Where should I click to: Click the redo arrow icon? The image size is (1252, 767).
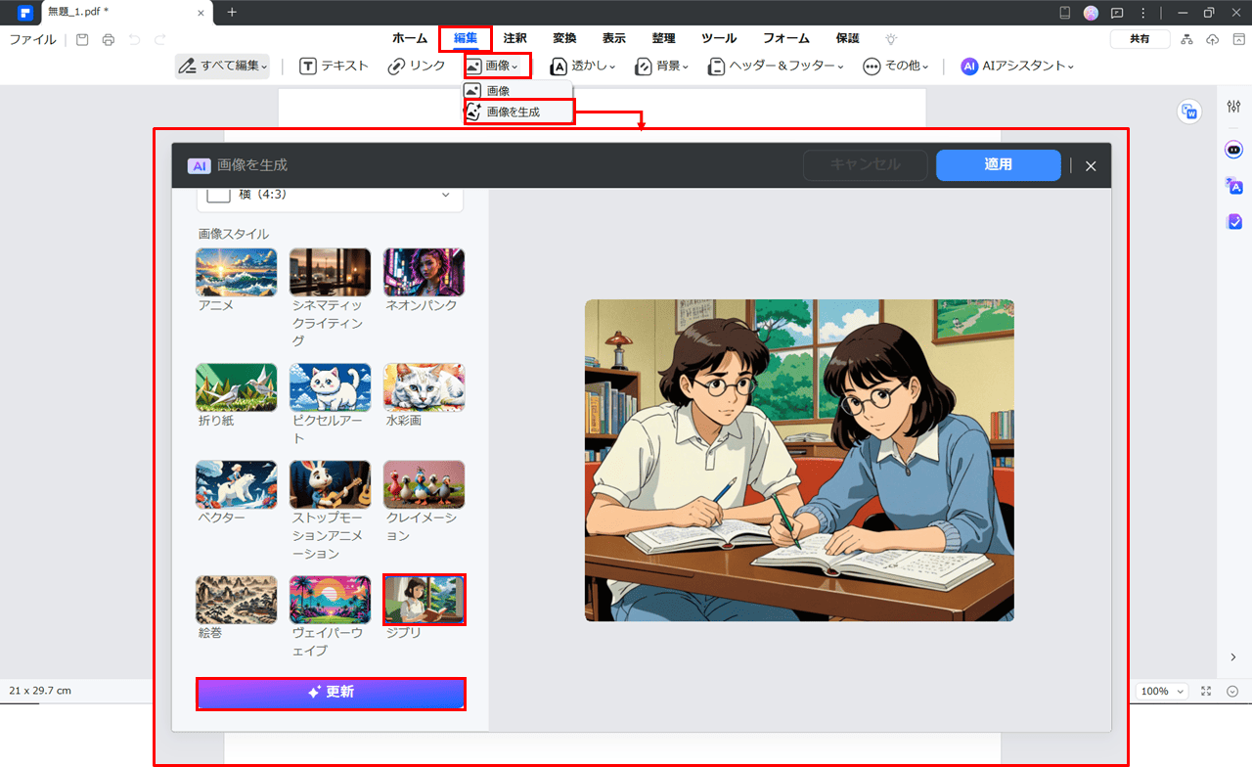pyautogui.click(x=160, y=39)
